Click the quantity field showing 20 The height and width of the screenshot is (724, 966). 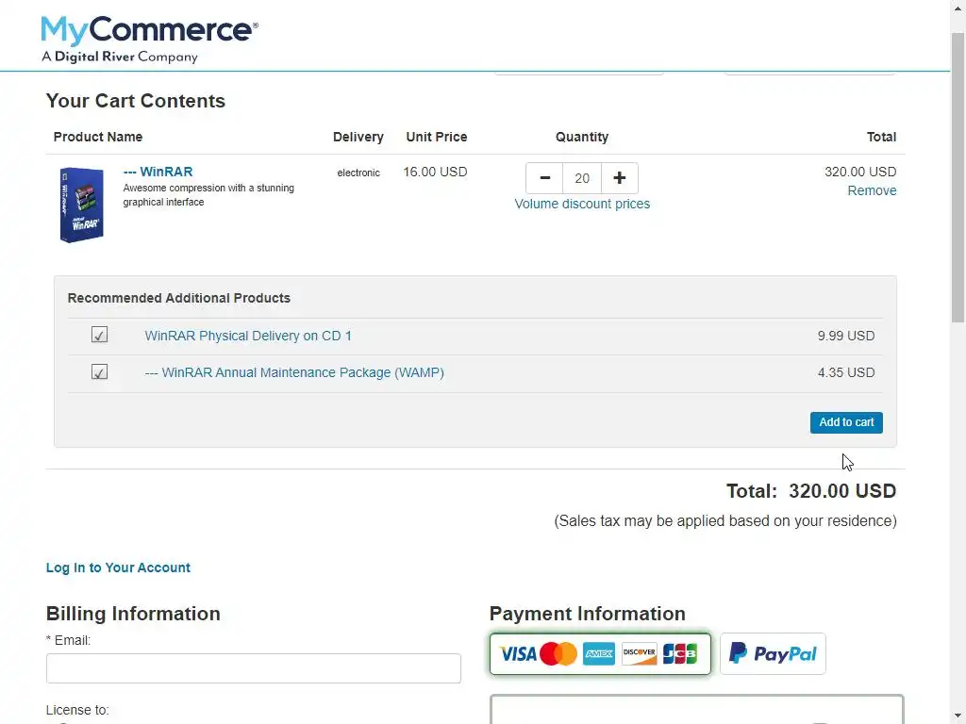582,178
